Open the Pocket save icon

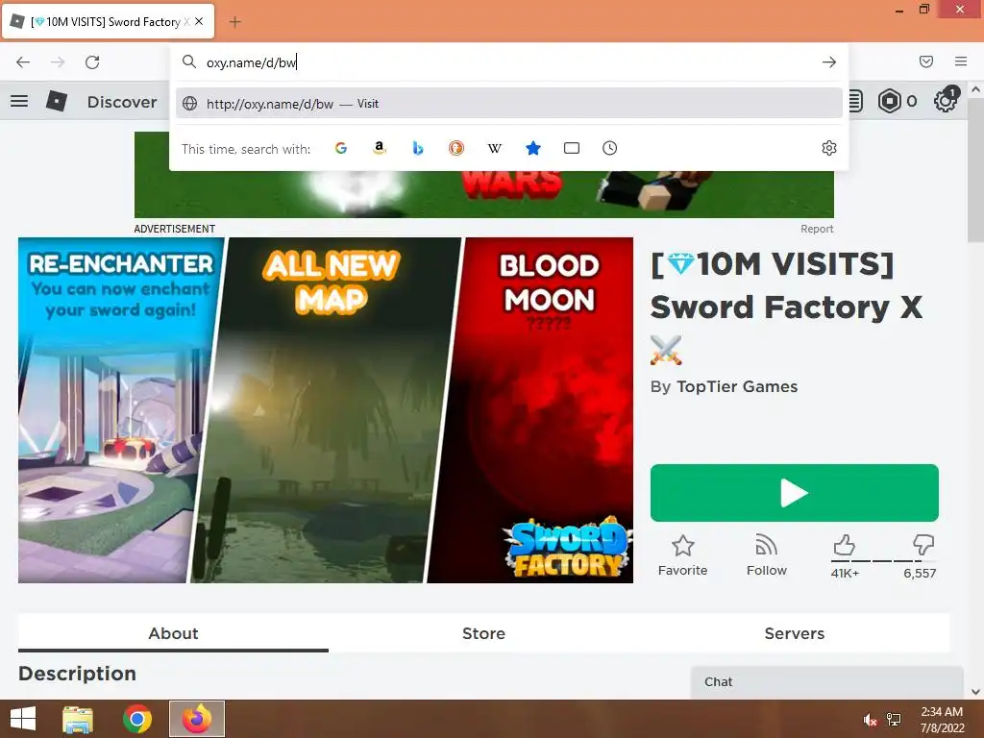(926, 61)
